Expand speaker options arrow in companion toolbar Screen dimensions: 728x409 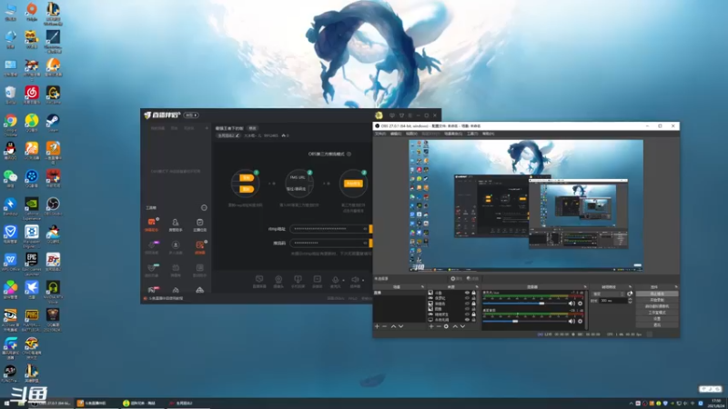[x=363, y=280]
